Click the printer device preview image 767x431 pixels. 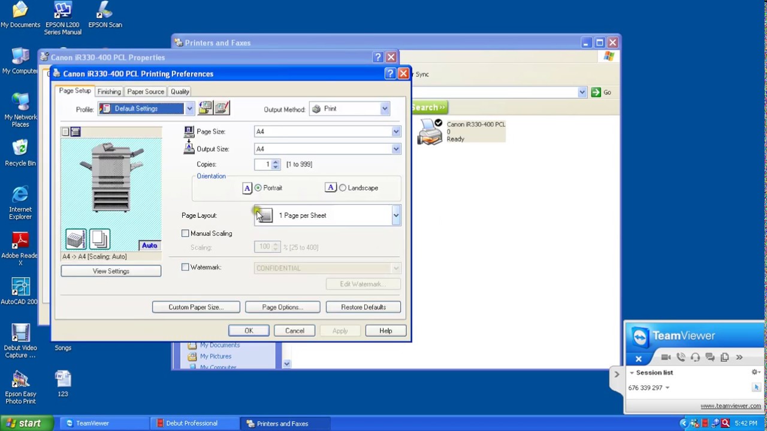pyautogui.click(x=111, y=178)
